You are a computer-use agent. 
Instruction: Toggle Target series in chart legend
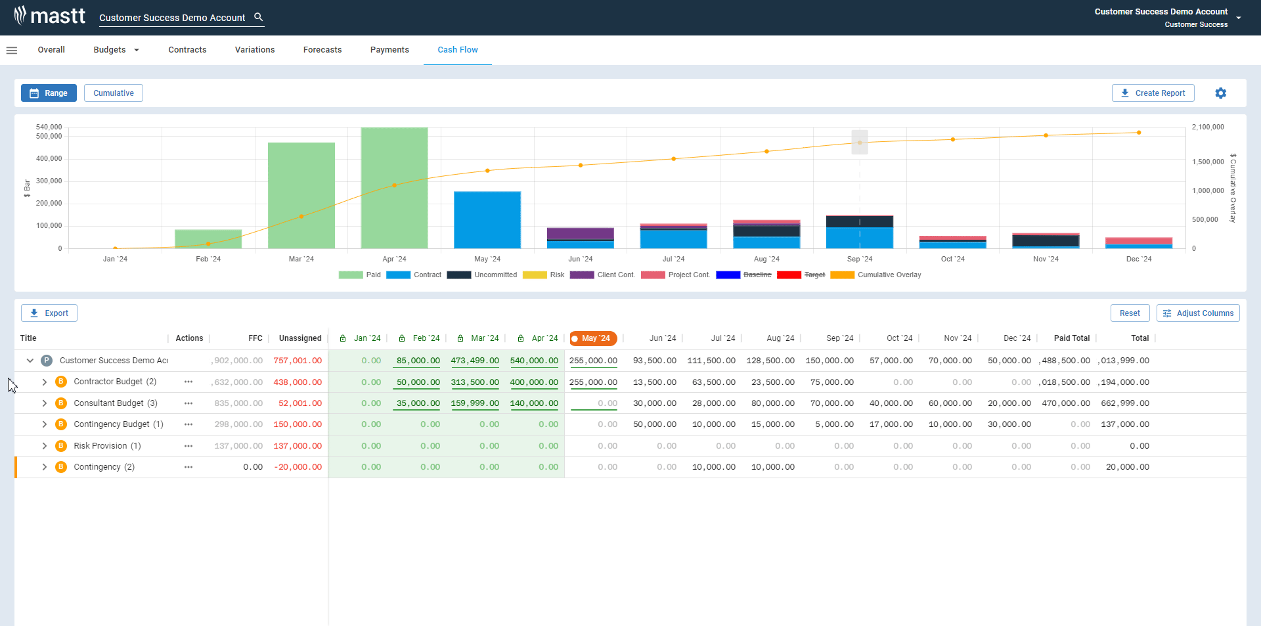point(814,275)
